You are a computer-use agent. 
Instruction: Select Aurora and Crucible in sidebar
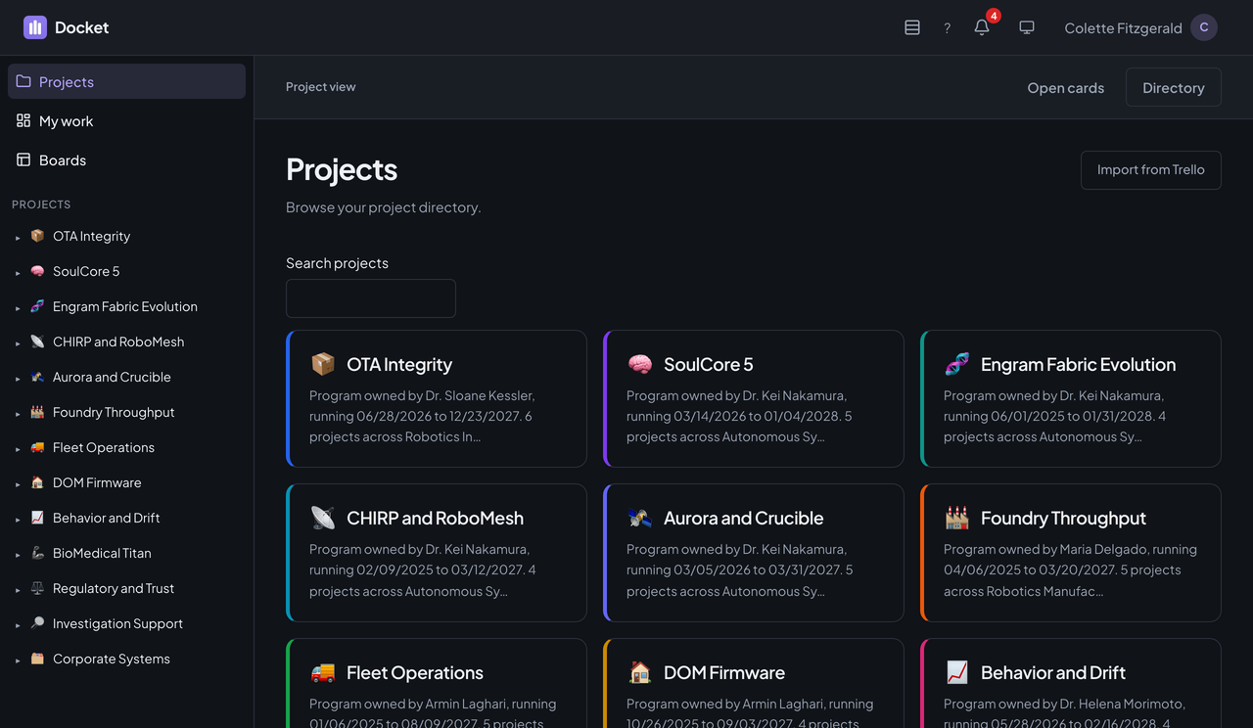[112, 377]
